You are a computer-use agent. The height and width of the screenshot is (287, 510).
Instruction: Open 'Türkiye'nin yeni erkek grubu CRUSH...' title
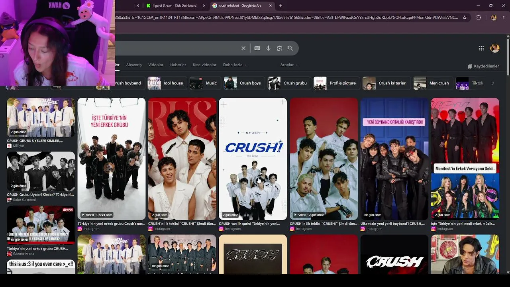(37, 248)
